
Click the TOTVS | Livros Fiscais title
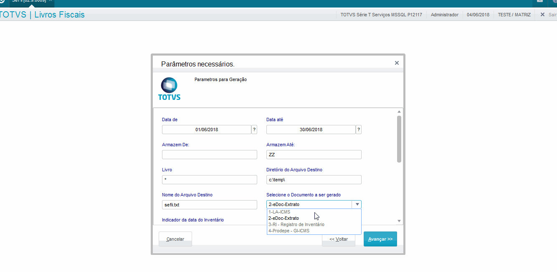pos(42,15)
